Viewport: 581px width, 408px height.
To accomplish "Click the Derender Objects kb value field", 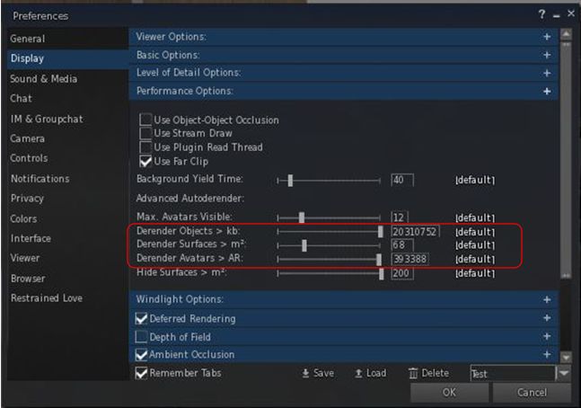I will pyautogui.click(x=415, y=232).
